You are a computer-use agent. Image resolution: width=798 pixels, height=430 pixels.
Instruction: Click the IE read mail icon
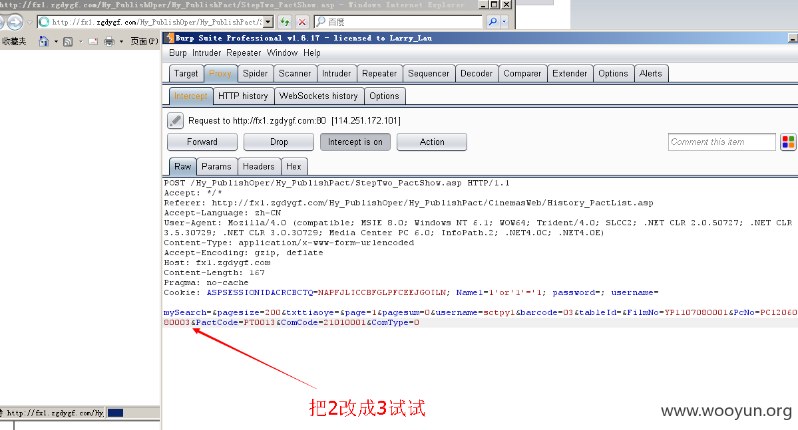point(93,42)
